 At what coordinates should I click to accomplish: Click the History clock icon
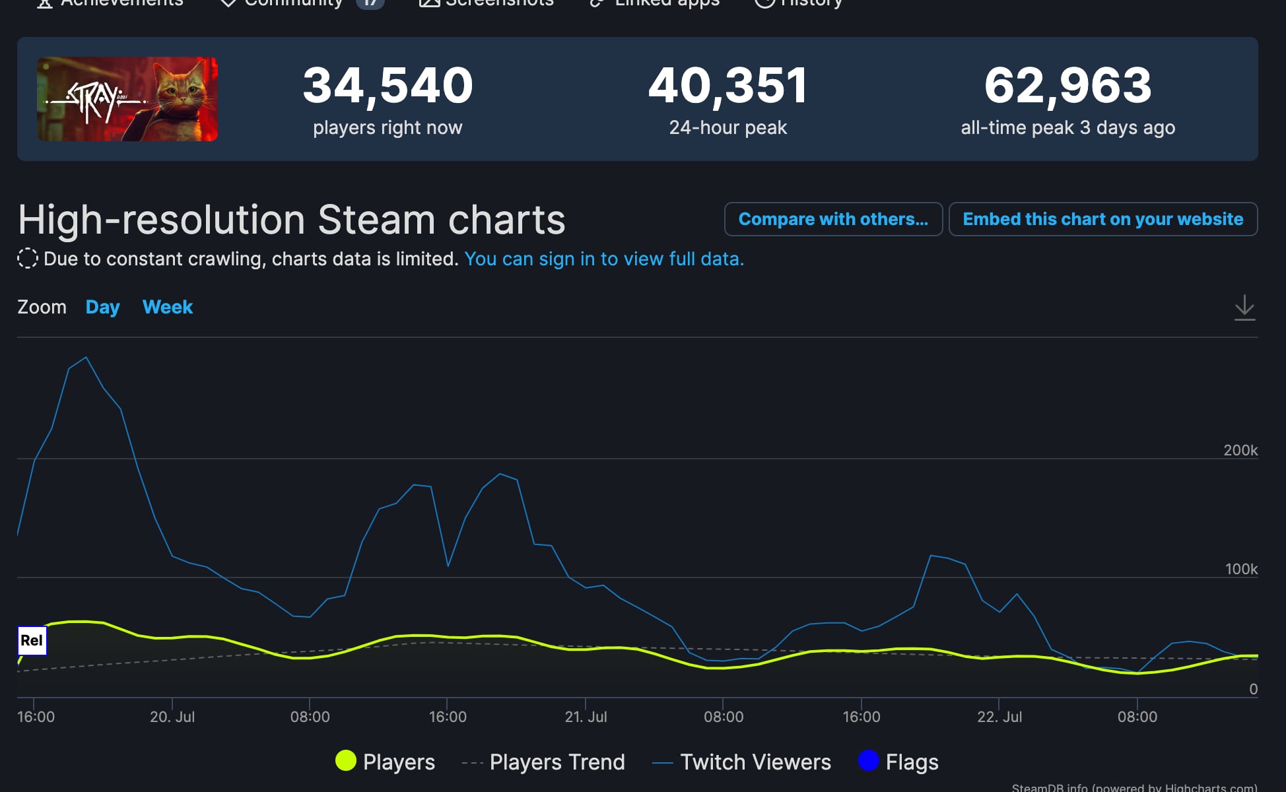click(764, 3)
